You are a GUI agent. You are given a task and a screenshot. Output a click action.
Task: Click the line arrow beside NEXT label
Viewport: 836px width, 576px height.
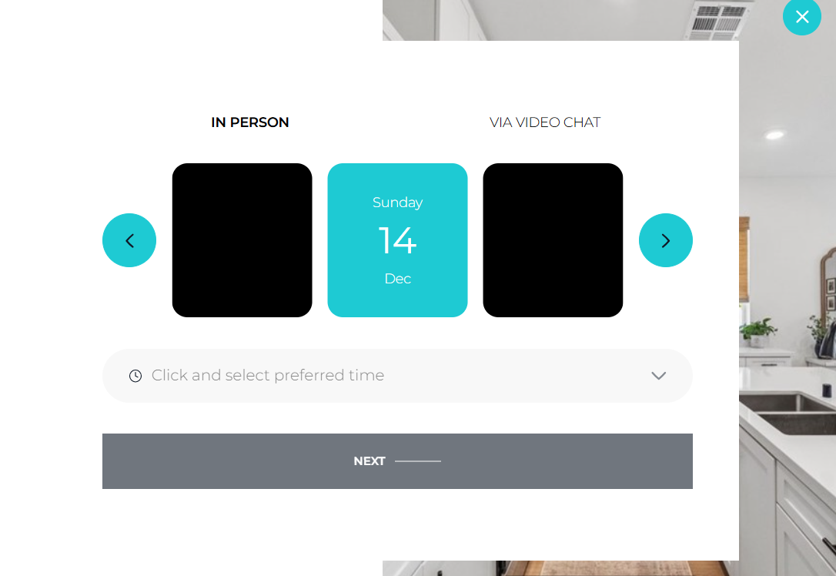[x=418, y=461]
